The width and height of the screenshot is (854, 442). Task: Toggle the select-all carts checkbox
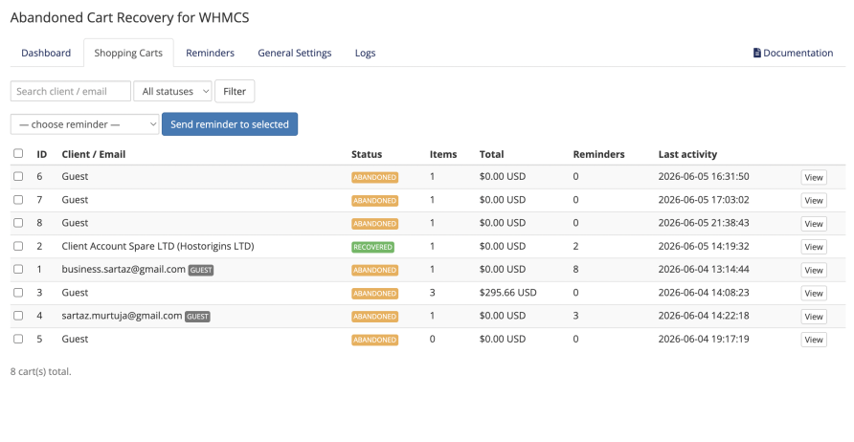pos(18,153)
